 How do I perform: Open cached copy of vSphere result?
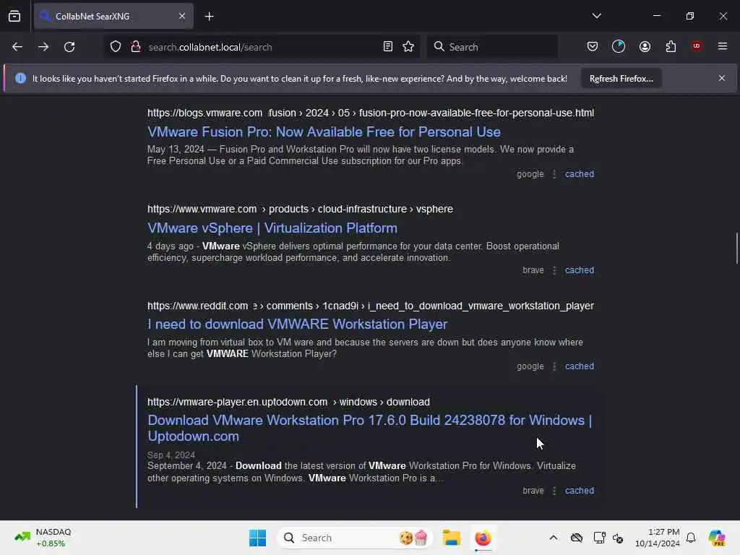(579, 270)
